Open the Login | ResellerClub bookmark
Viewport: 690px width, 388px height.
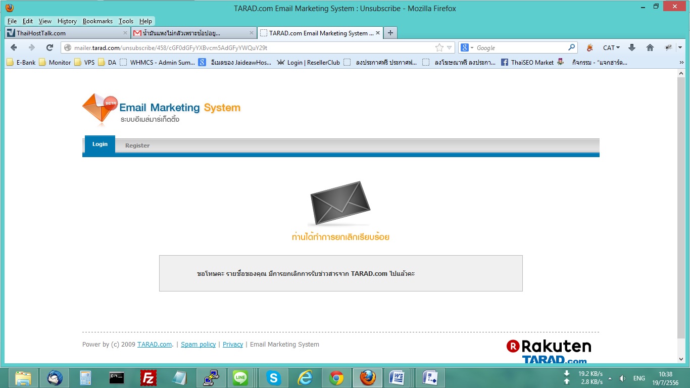[x=308, y=63]
